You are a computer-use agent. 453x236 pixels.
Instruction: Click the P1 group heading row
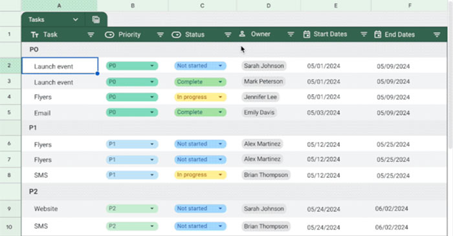234,128
